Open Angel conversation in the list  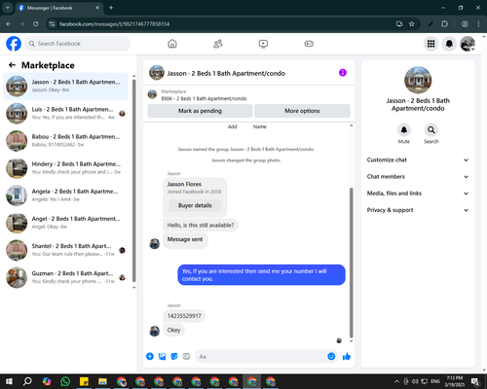tap(65, 223)
